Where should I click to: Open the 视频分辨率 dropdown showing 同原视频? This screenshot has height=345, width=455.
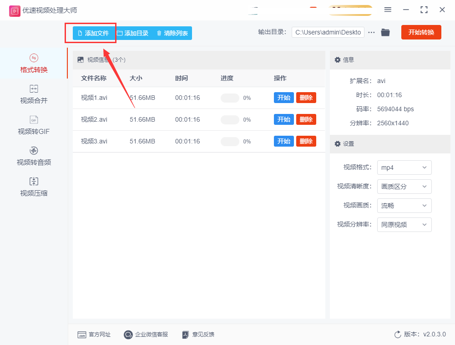pyautogui.click(x=404, y=225)
